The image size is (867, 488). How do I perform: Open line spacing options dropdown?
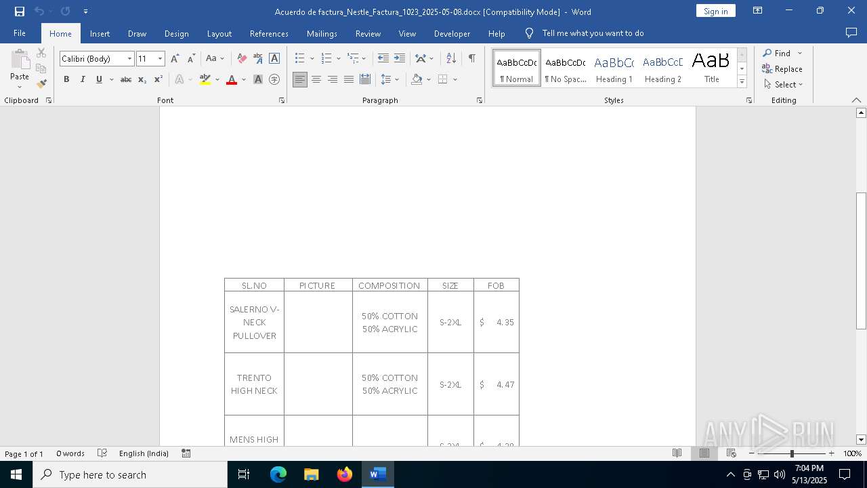[397, 79]
